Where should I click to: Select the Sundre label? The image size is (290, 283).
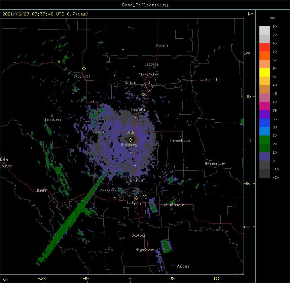98,131
